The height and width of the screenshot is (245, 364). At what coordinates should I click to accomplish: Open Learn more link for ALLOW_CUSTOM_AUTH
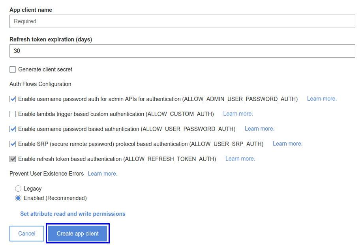(238, 114)
